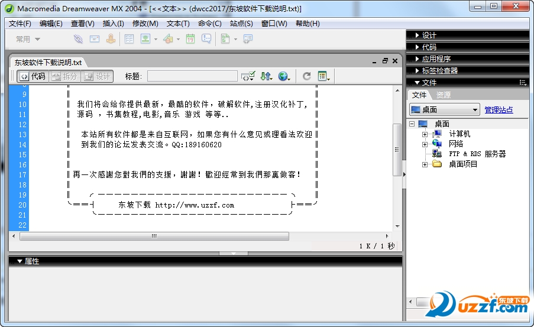Open the 桌面 site dropdown
This screenshot has height=327, width=534.
[x=445, y=109]
